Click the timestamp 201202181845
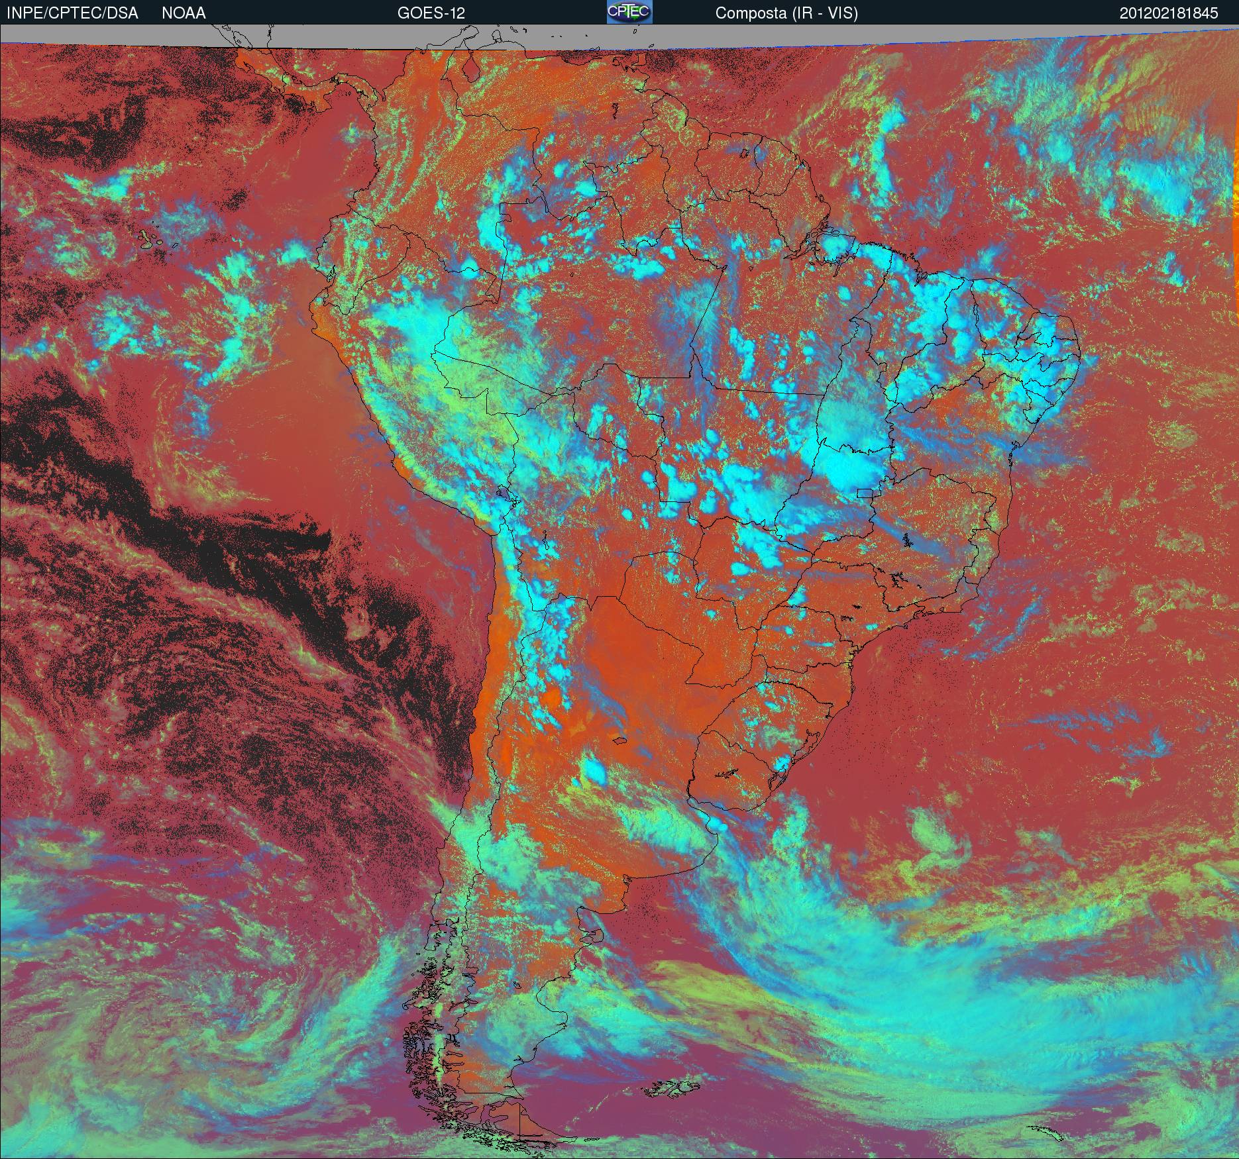Viewport: 1239px width, 1159px height. click(1169, 13)
